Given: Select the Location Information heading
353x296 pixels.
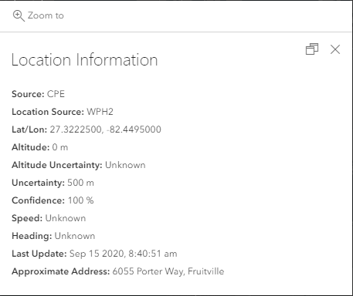Looking at the screenshot, I should [x=84, y=60].
